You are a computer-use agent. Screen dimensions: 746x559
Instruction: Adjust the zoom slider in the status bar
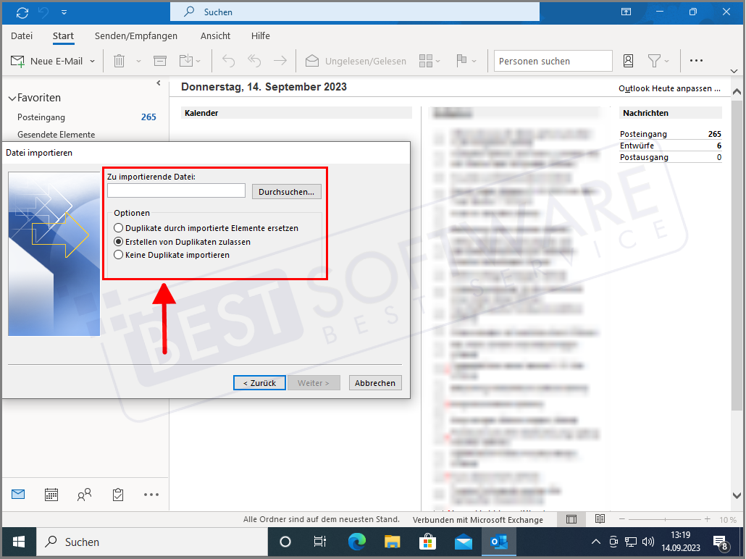664,519
